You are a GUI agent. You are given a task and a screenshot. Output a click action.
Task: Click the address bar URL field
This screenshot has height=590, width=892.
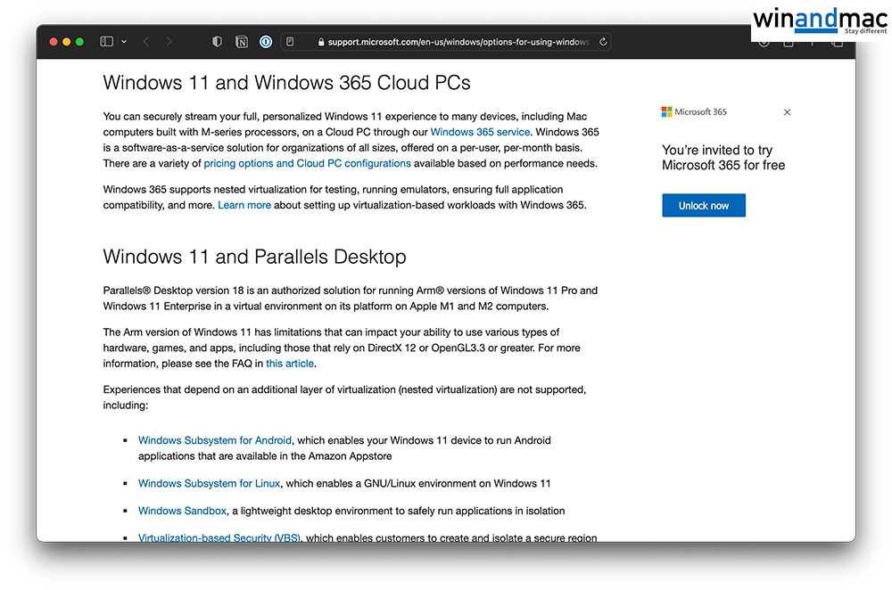pyautogui.click(x=455, y=42)
